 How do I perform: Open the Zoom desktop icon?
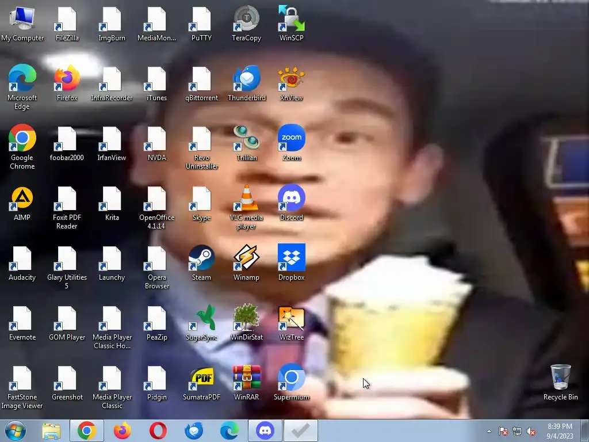click(291, 143)
